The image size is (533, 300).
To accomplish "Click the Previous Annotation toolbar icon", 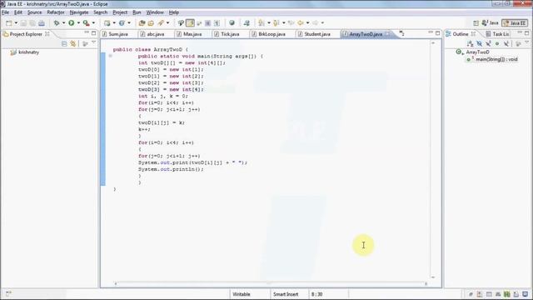I will tap(276, 23).
